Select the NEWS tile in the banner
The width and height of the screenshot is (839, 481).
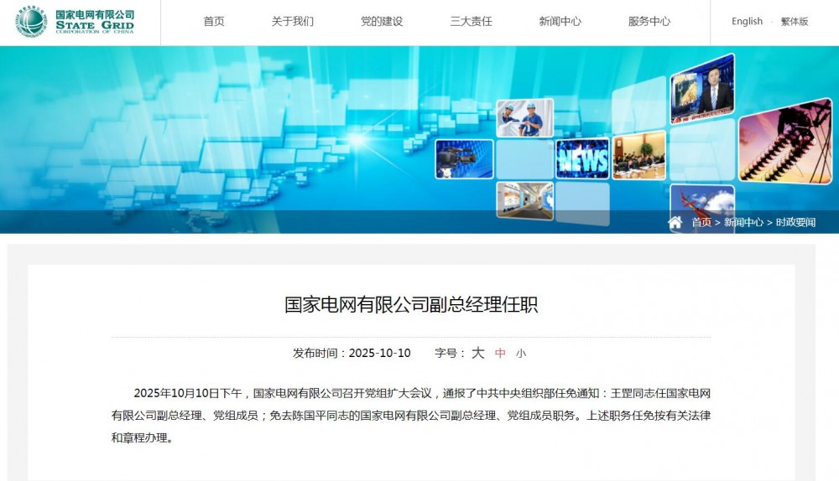tap(582, 158)
